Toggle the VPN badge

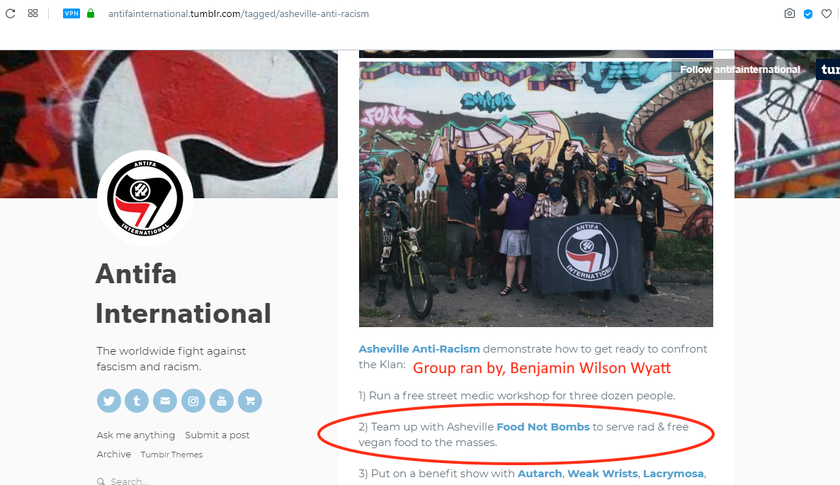[x=72, y=13]
